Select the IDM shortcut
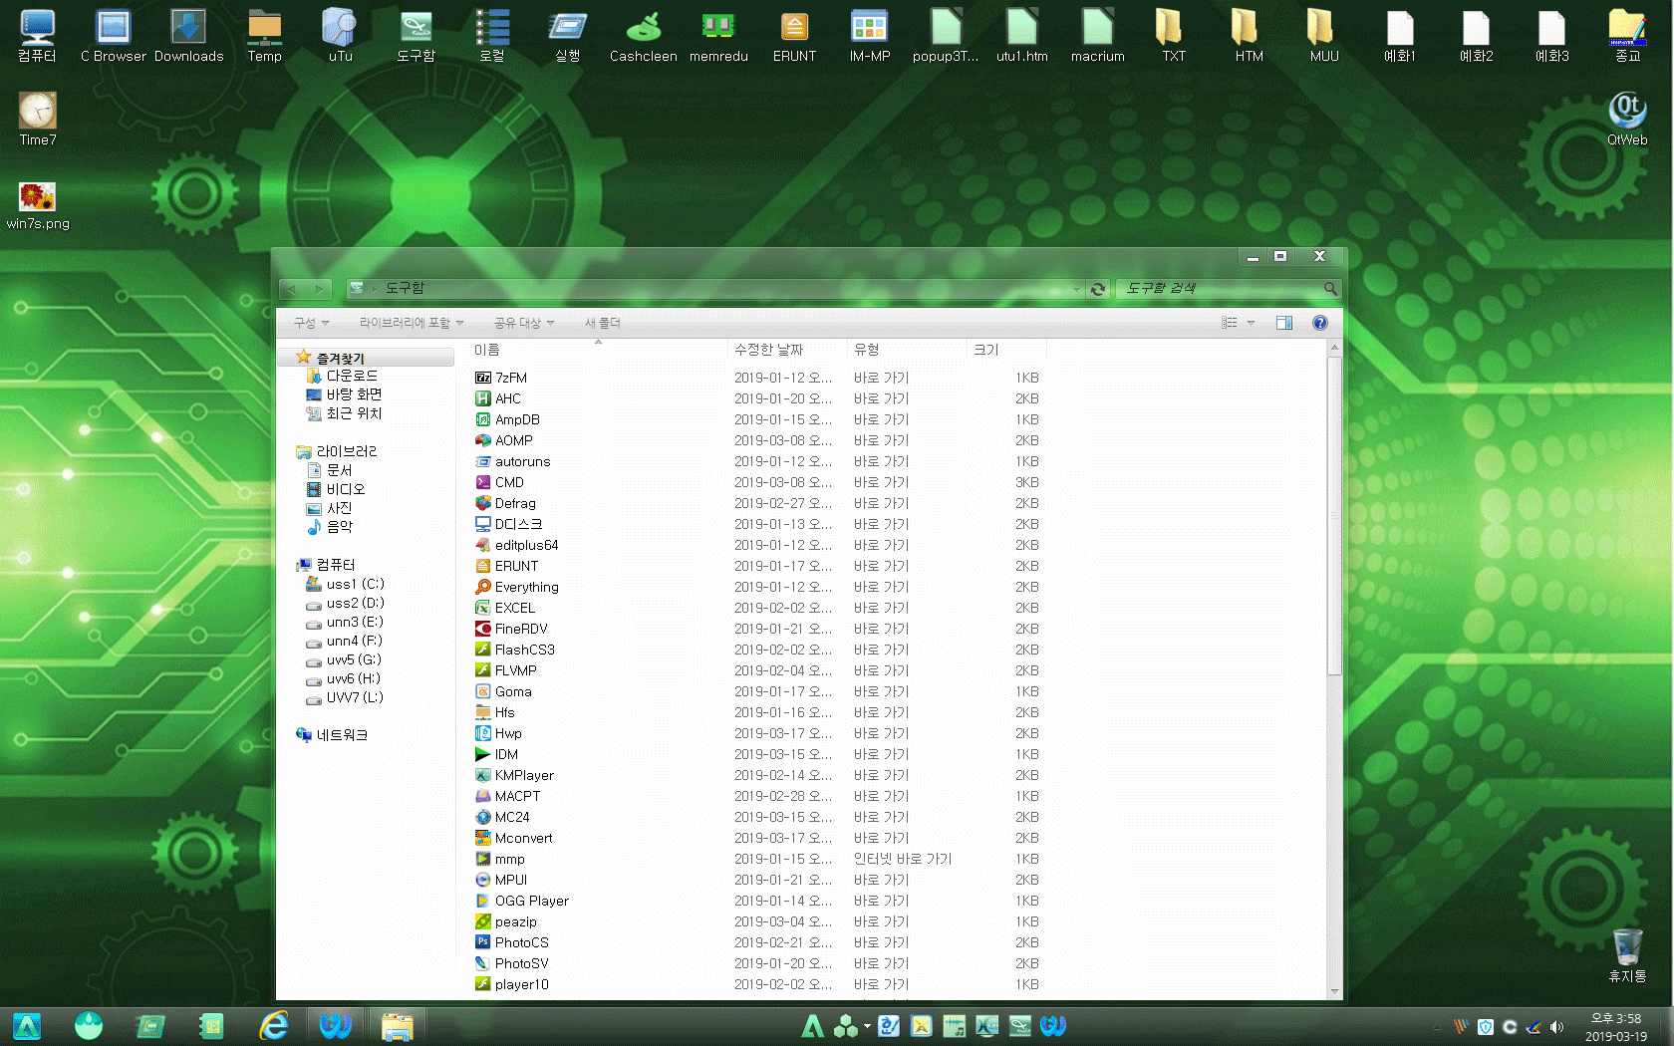1674x1046 pixels. (496, 754)
